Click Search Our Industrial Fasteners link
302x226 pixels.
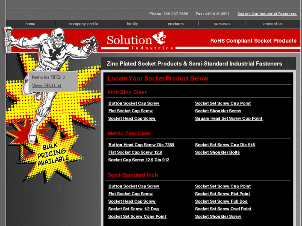(x=267, y=14)
